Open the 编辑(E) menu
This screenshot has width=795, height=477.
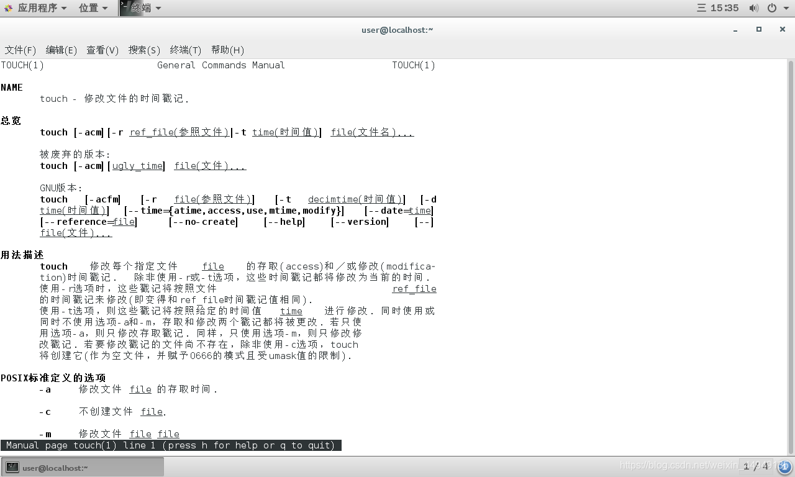point(61,50)
